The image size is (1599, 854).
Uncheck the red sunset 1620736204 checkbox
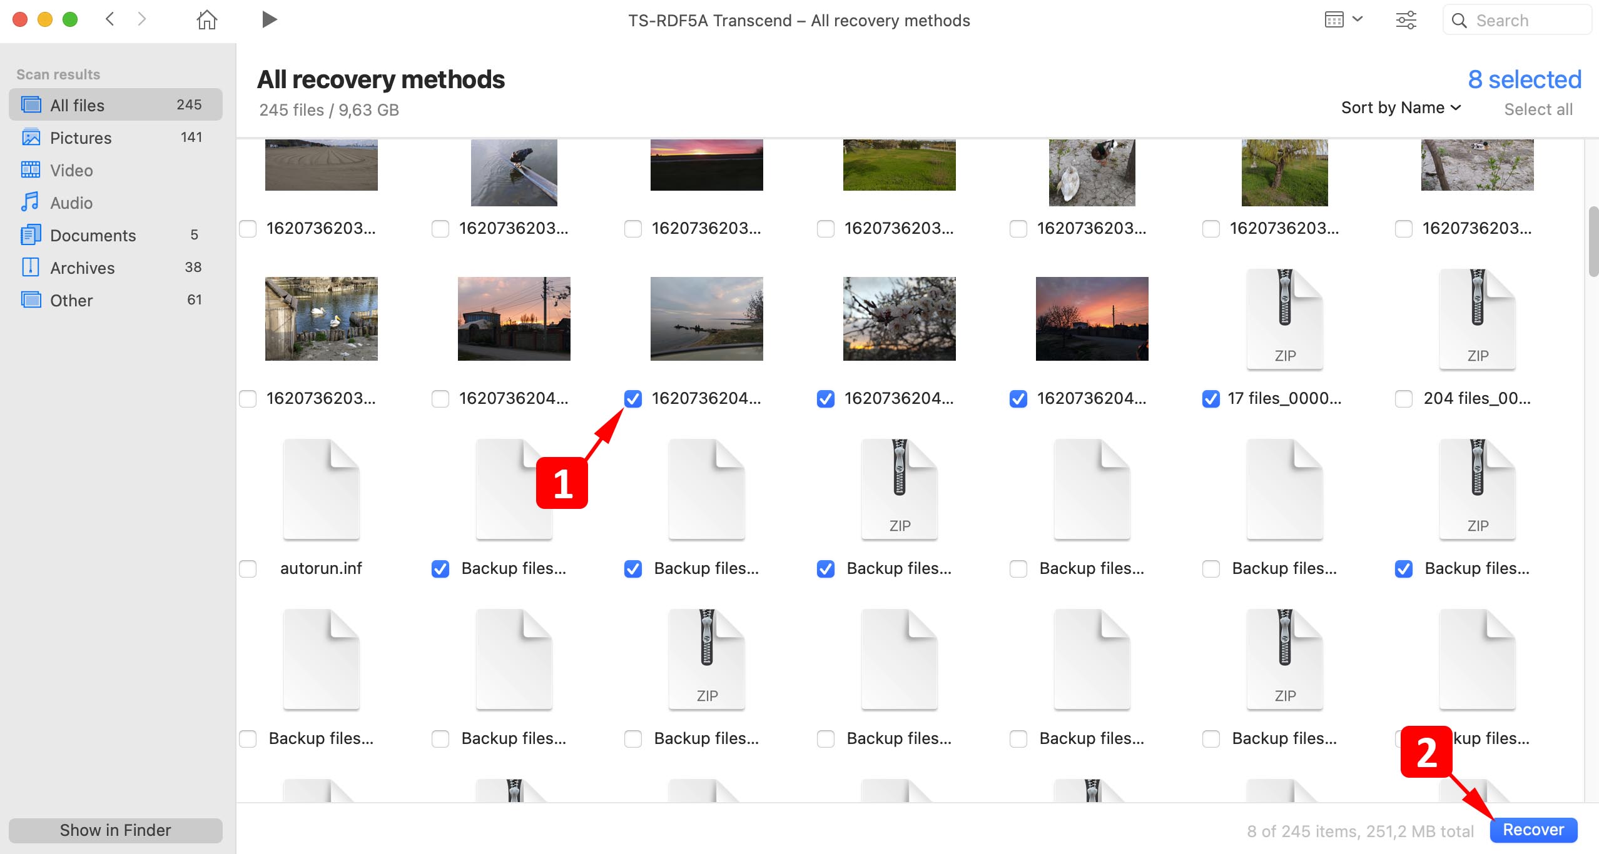tap(1018, 398)
